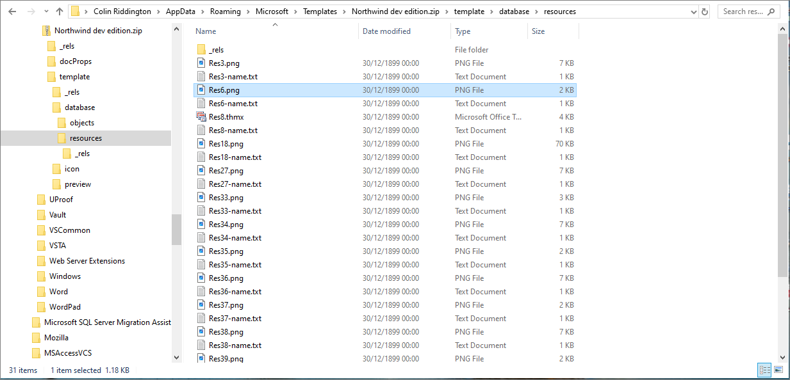The height and width of the screenshot is (380, 790).
Task: Click the WordPad folder icon in the tree
Action: 41,307
